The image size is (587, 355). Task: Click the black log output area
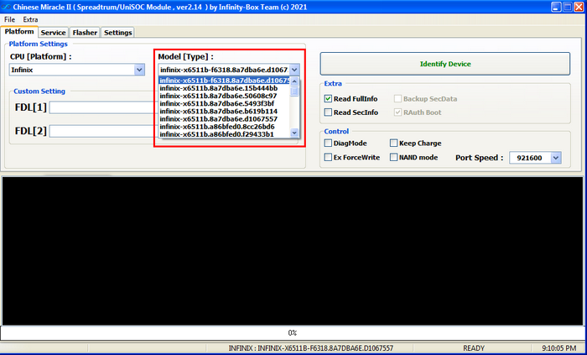[x=293, y=251]
